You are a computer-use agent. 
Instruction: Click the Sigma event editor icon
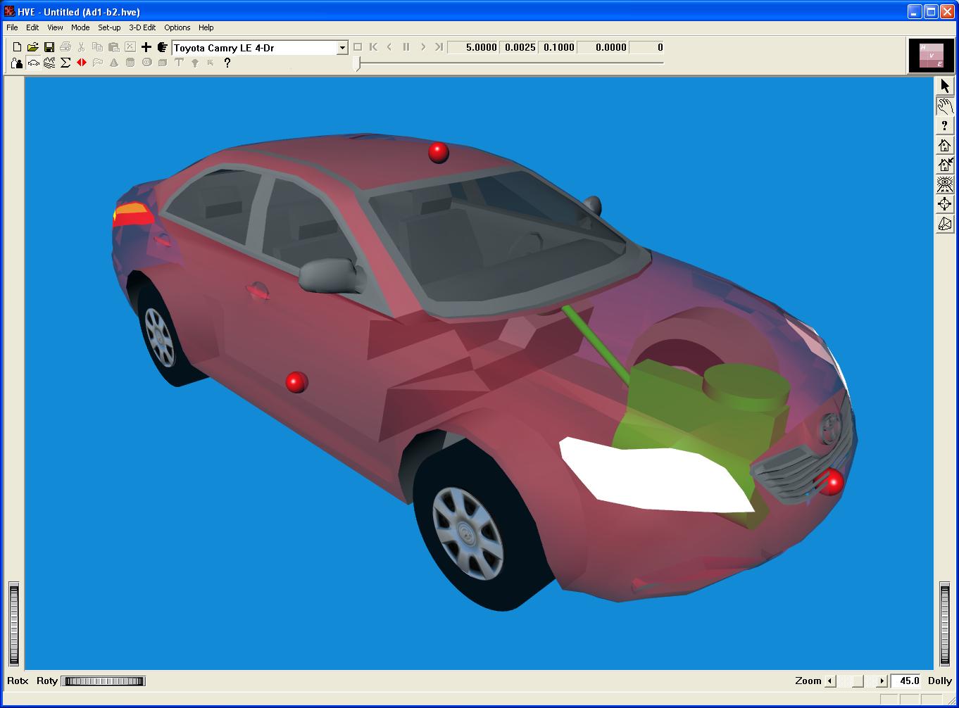[x=65, y=63]
